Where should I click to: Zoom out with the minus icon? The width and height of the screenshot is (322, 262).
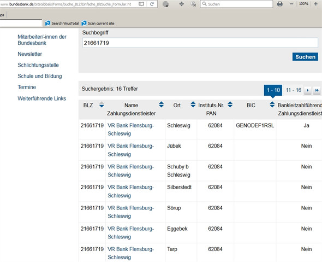click(x=291, y=4)
